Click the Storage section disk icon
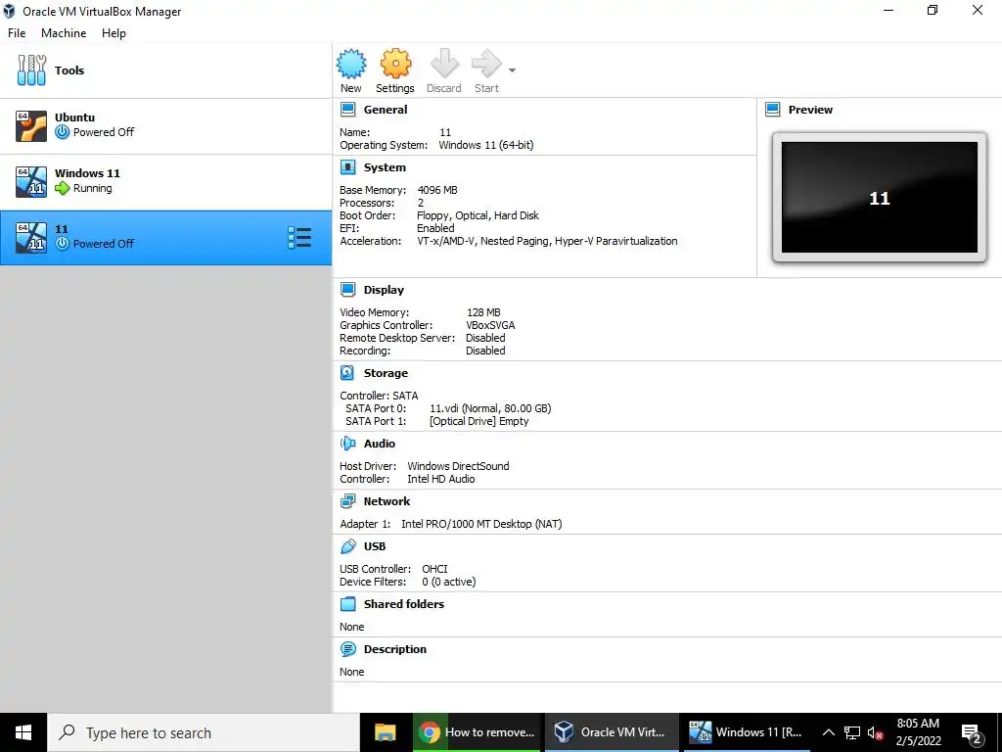Image resolution: width=1002 pixels, height=752 pixels. click(347, 373)
